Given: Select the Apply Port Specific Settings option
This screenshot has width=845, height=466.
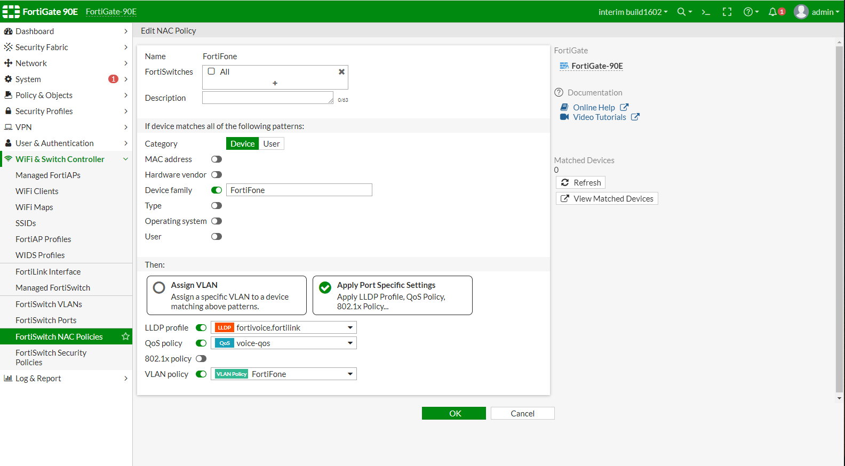Looking at the screenshot, I should pyautogui.click(x=393, y=295).
